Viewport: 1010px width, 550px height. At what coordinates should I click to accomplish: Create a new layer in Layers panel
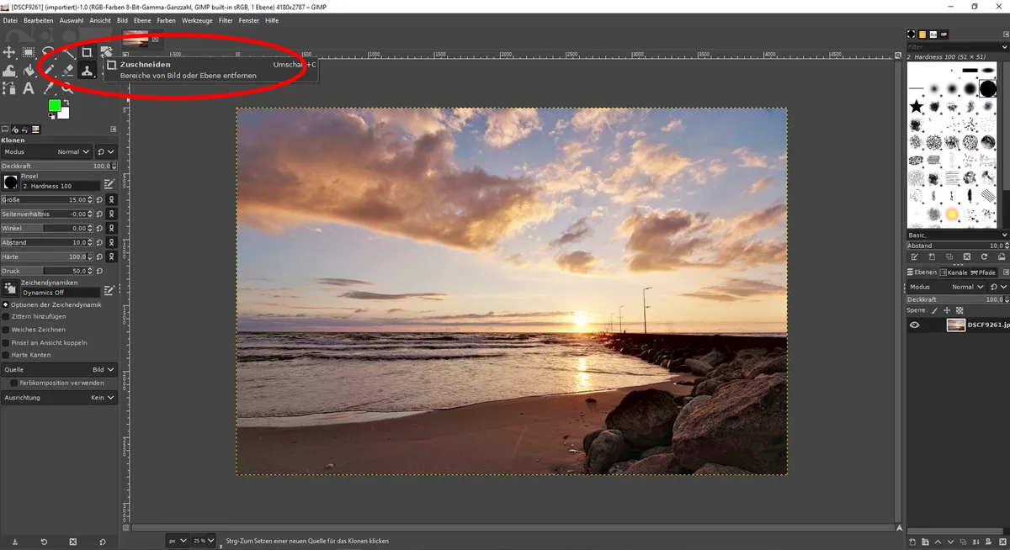pos(912,542)
